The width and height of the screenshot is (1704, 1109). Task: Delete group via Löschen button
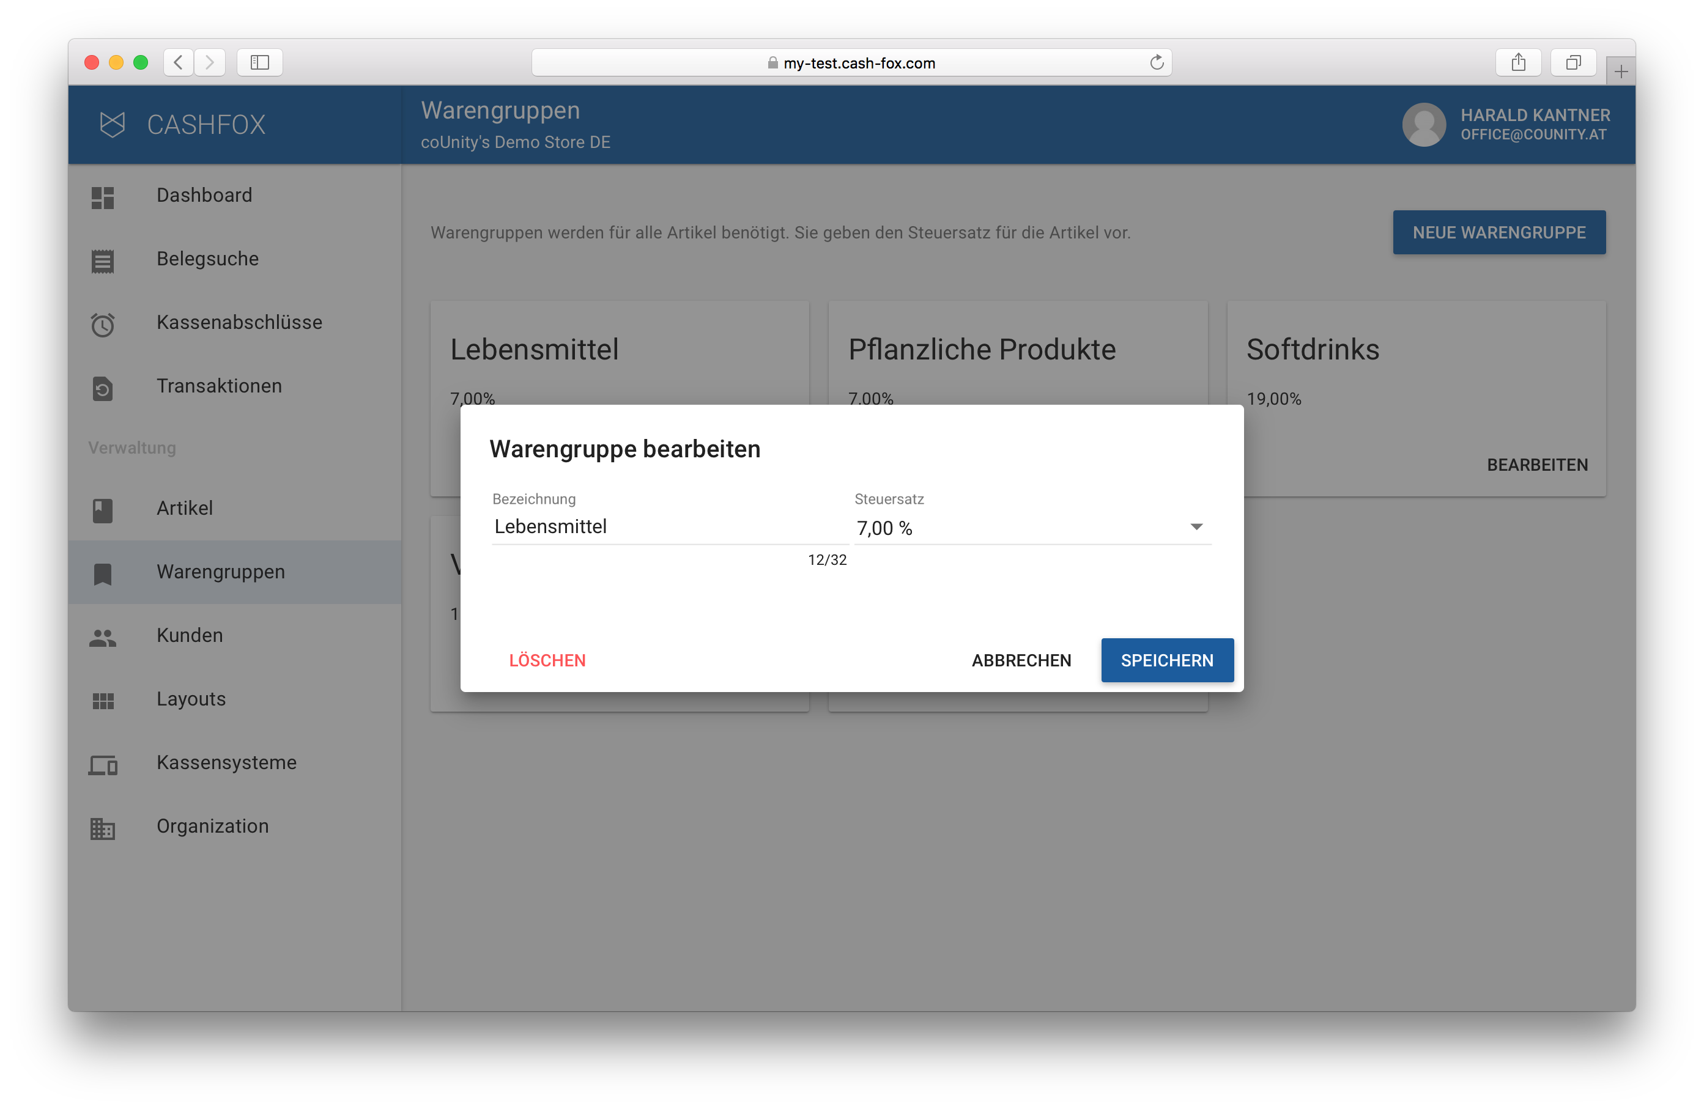tap(547, 660)
